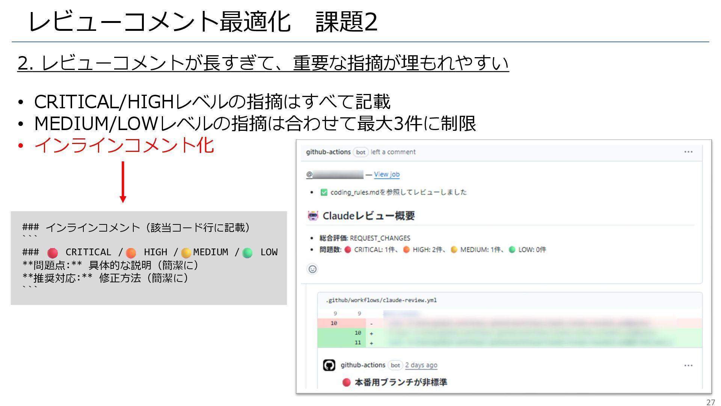Click the top github-actions author name
The width and height of the screenshot is (721, 406).
[x=328, y=152]
